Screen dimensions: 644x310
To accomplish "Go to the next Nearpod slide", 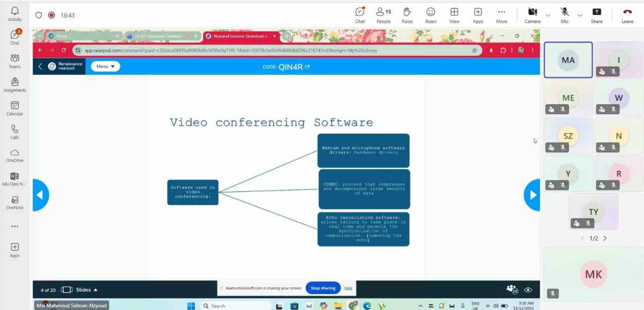I will pyautogui.click(x=532, y=195).
